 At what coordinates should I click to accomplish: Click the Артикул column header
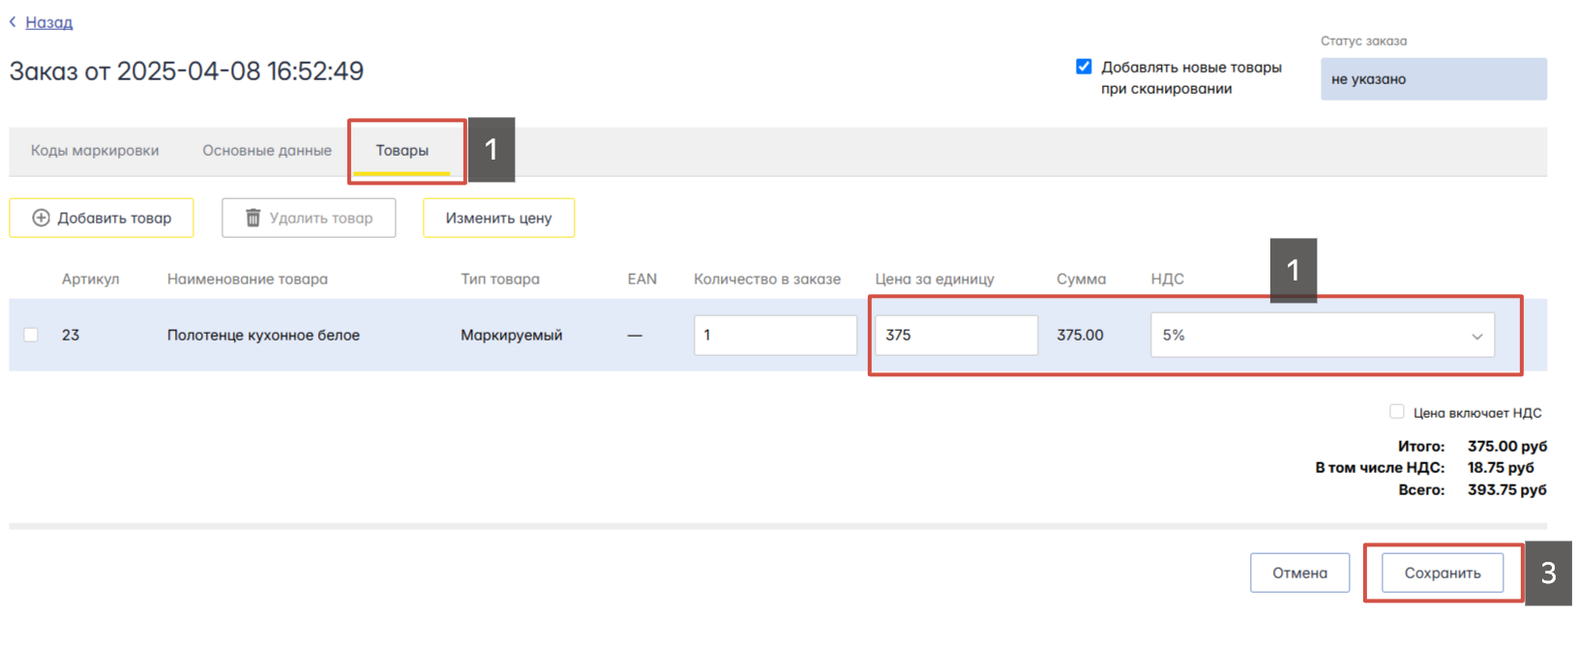[91, 279]
